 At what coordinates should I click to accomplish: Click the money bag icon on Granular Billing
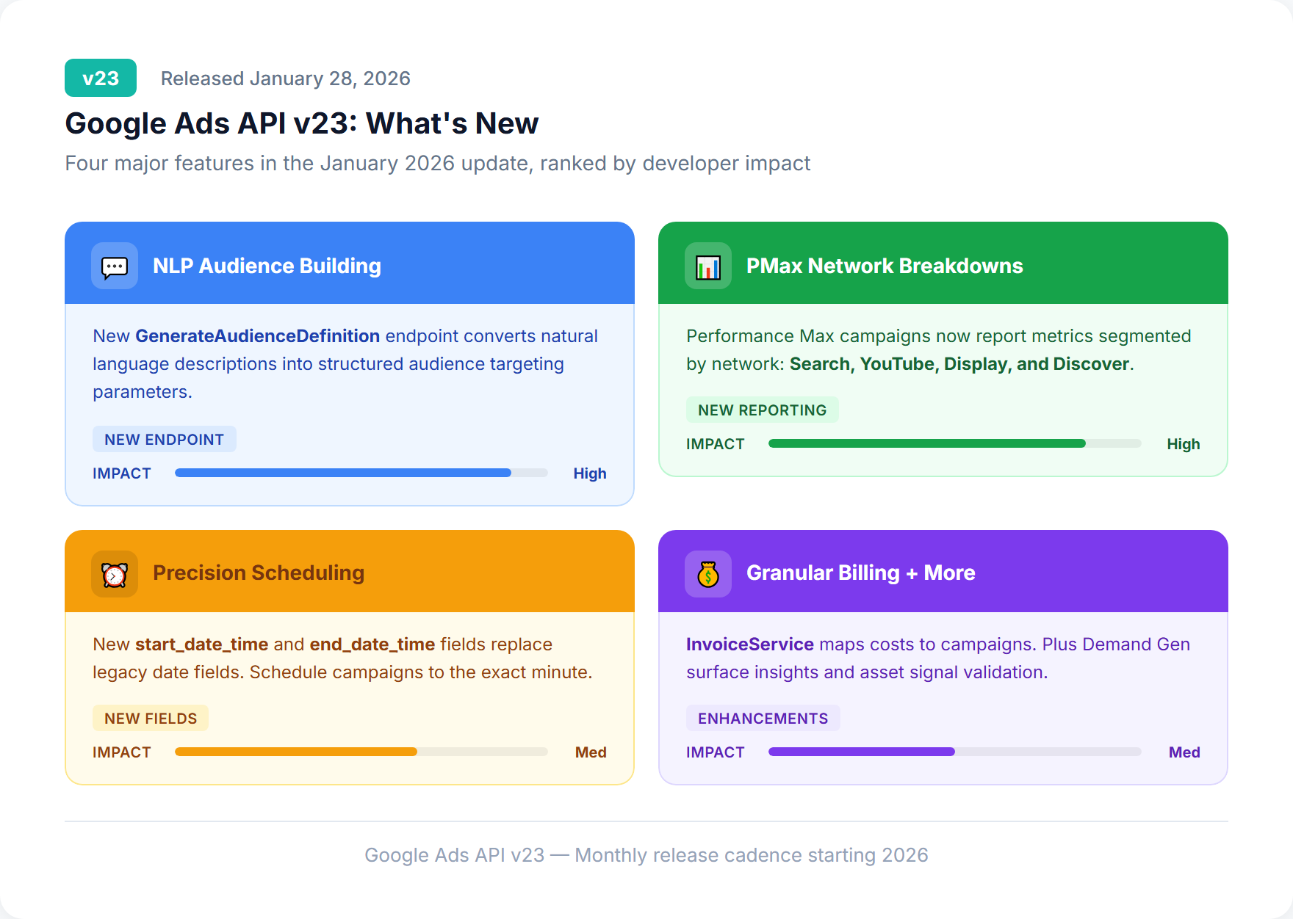tap(707, 574)
